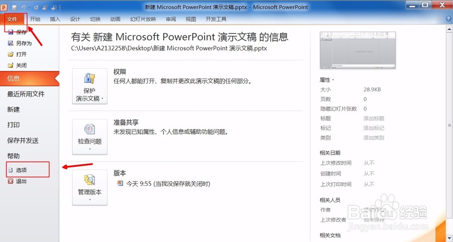453x242 pixels.
Task: Click the scrollbar up arrow on the right
Action: tap(449, 29)
